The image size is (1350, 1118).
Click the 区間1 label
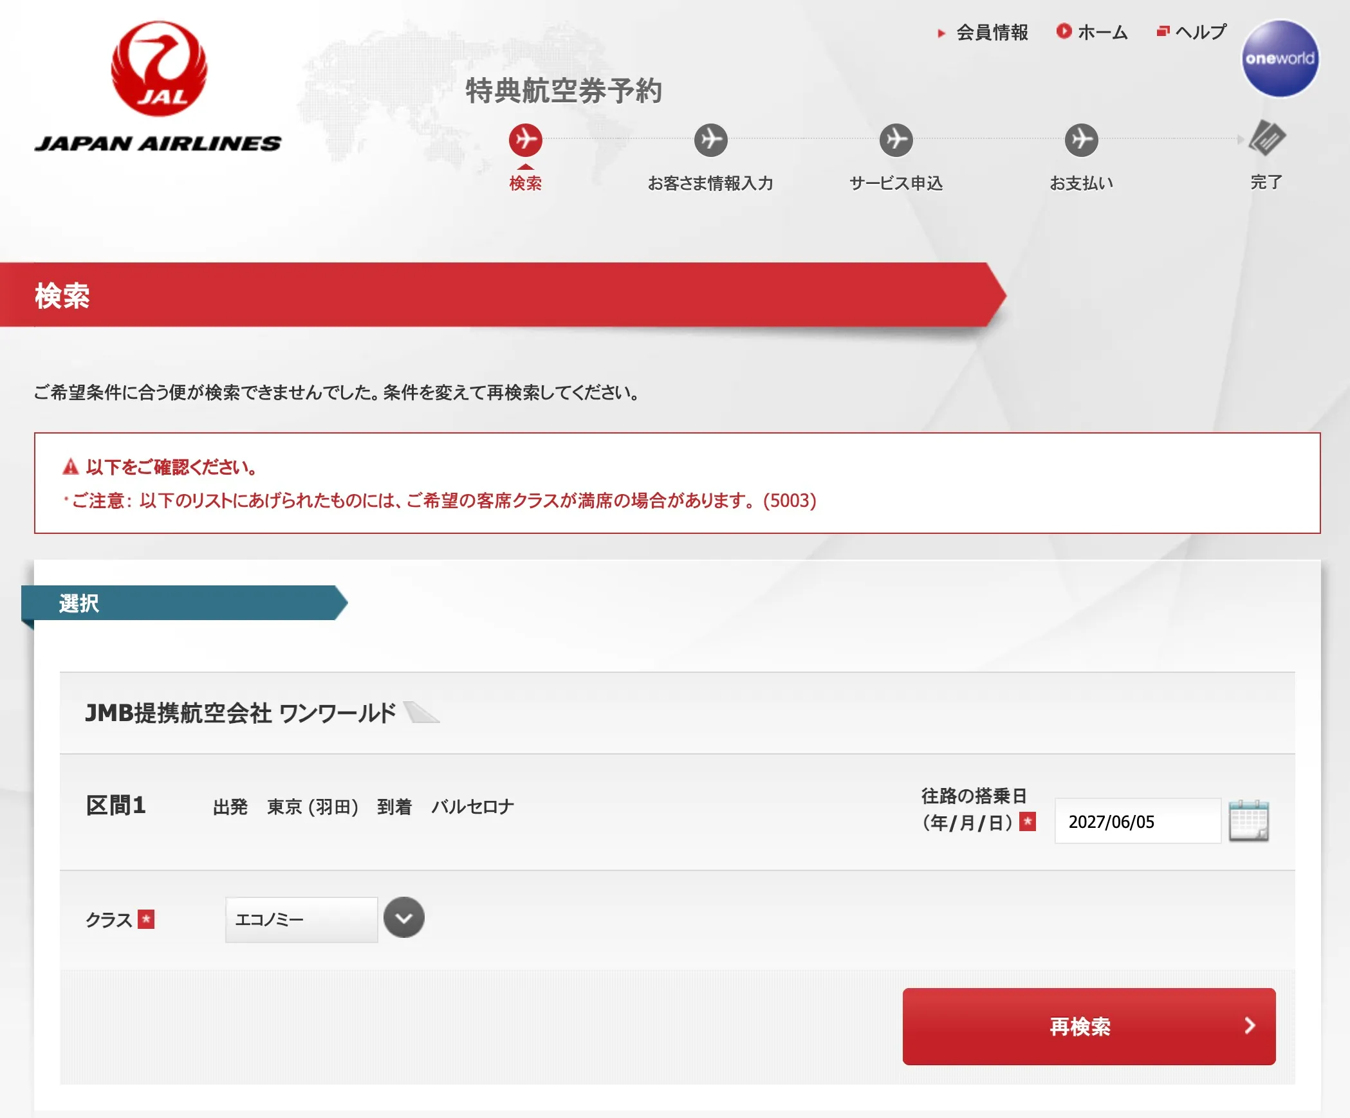pos(116,805)
